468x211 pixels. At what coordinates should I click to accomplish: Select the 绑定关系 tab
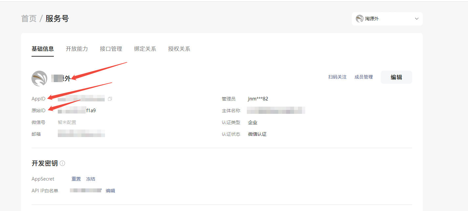coord(145,49)
